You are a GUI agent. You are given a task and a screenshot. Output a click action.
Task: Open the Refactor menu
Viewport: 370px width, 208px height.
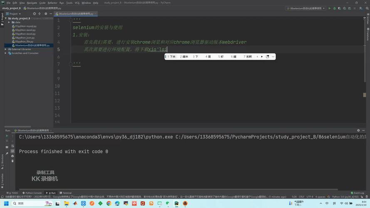coord(52,3)
